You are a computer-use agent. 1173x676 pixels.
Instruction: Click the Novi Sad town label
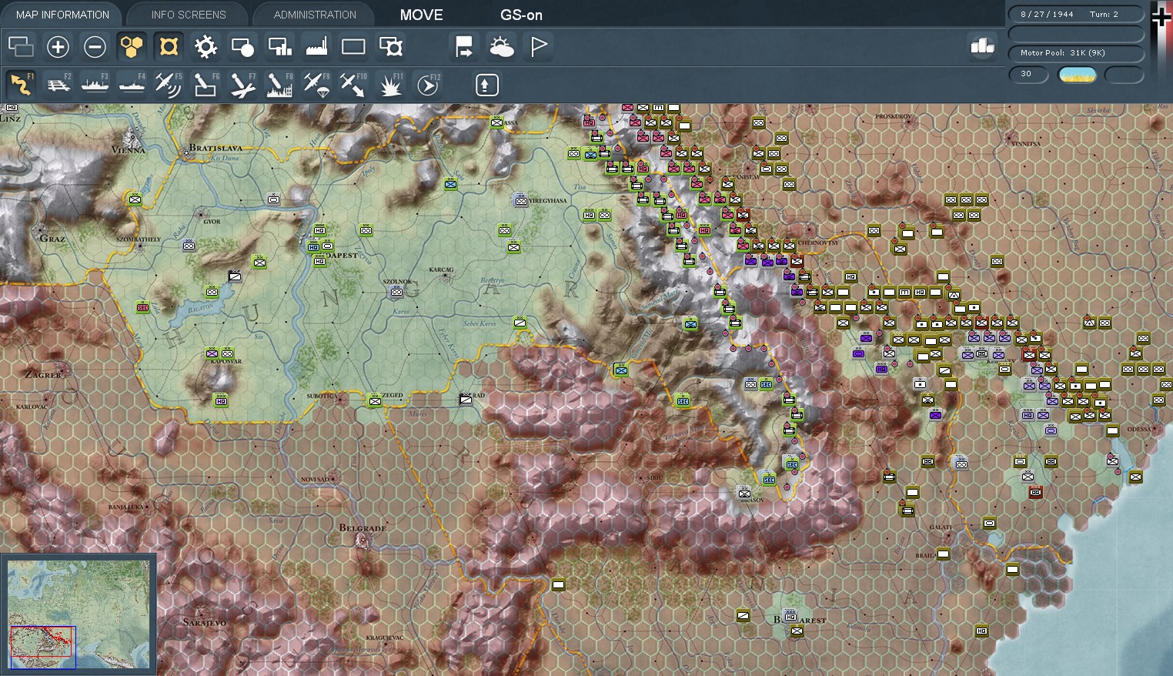coord(315,480)
